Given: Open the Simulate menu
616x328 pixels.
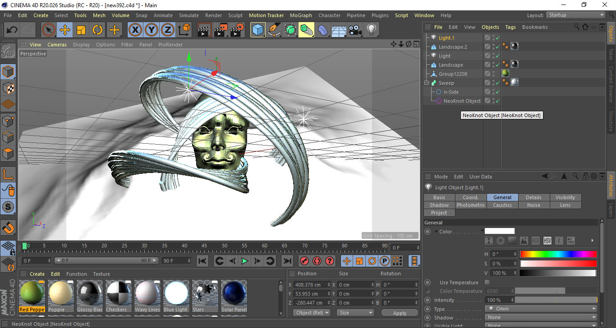Looking at the screenshot, I should (x=188, y=15).
